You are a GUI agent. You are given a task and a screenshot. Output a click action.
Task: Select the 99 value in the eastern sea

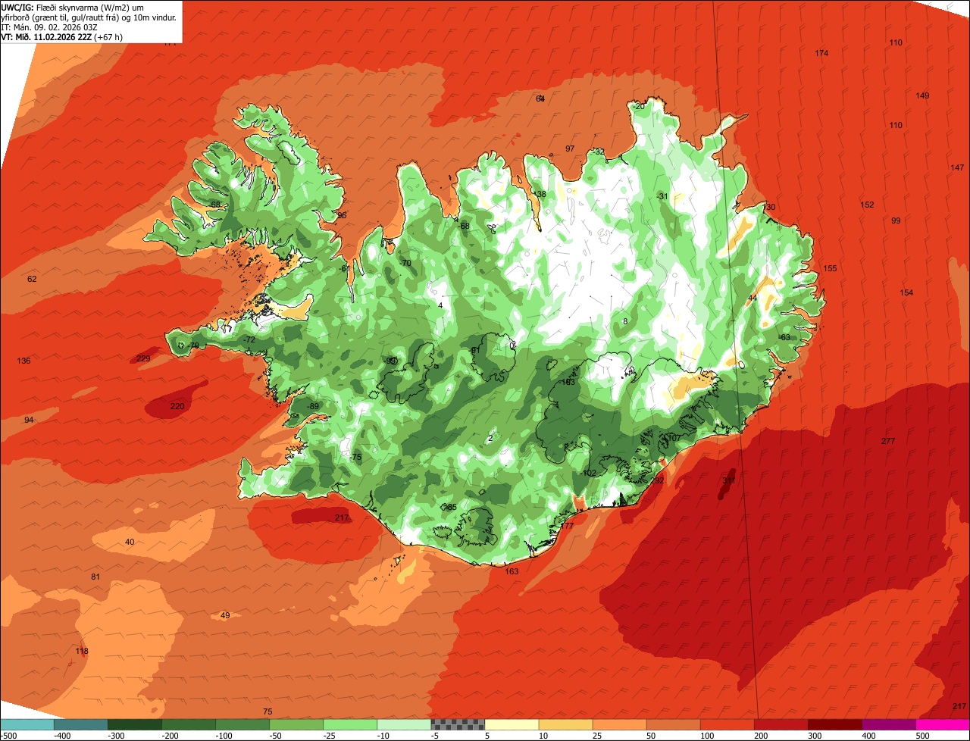pyautogui.click(x=896, y=220)
